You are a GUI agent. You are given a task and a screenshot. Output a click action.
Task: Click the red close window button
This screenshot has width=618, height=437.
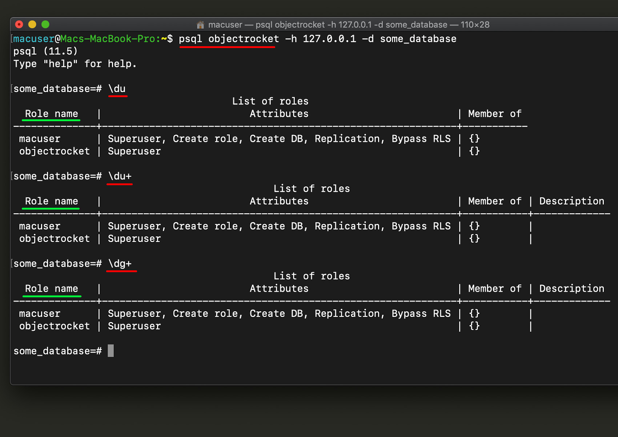coord(19,24)
